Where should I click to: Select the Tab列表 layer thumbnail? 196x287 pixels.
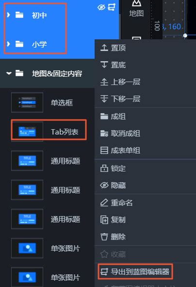tap(27, 132)
